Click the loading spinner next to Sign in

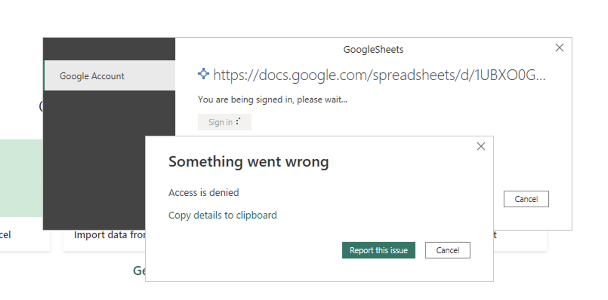[238, 121]
